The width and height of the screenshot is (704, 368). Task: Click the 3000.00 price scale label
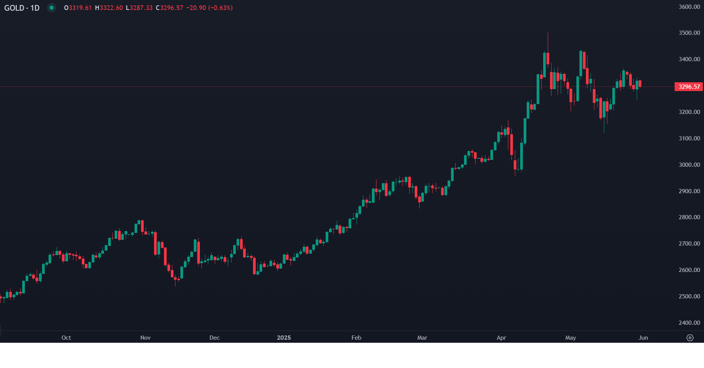point(689,165)
